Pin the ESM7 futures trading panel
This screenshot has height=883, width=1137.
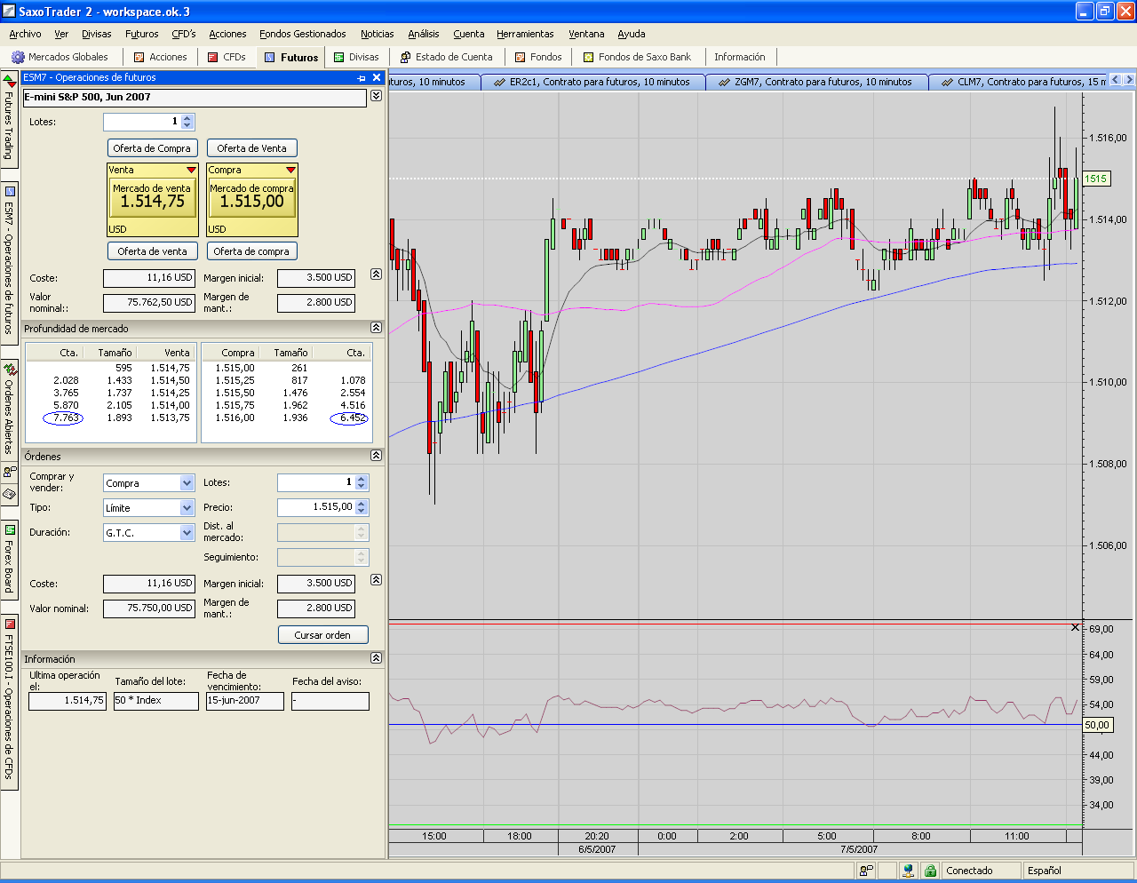tap(362, 78)
